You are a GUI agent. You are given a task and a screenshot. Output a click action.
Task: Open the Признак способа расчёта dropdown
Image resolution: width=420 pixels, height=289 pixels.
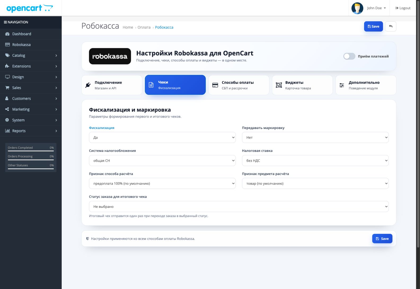click(162, 183)
